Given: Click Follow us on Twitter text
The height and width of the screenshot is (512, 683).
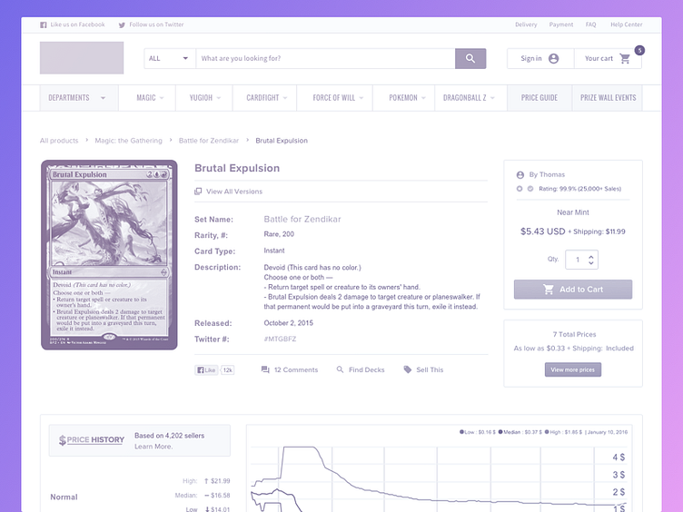Looking at the screenshot, I should [156, 25].
